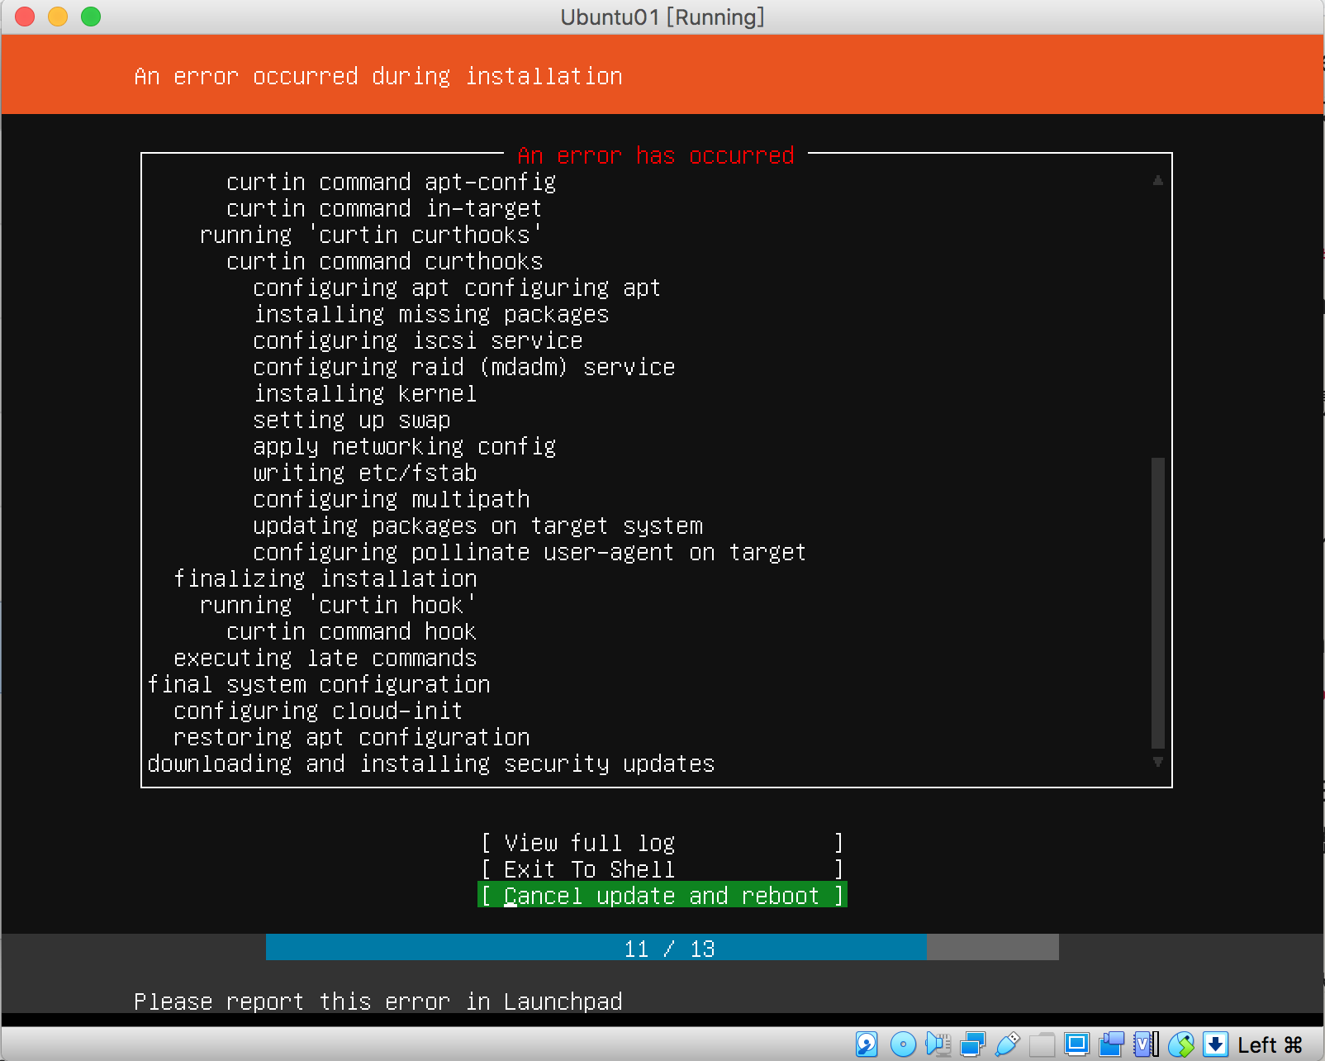Click the Left ⌘ host key indicator

point(1270,1045)
